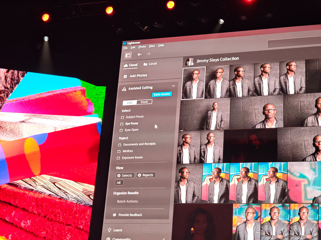Select the highlighted first portrait thumbnail
Viewport: 321px width, 240px height.
click(193, 83)
